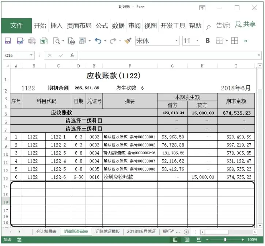Add a new sheet with plus icon
The image size is (265, 246).
186,232
